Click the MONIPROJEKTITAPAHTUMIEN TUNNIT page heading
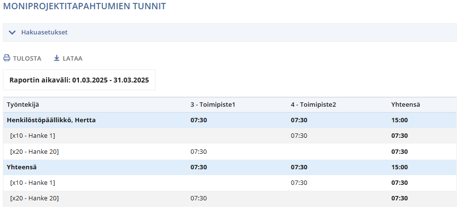The image size is (465, 212). pos(84,6)
